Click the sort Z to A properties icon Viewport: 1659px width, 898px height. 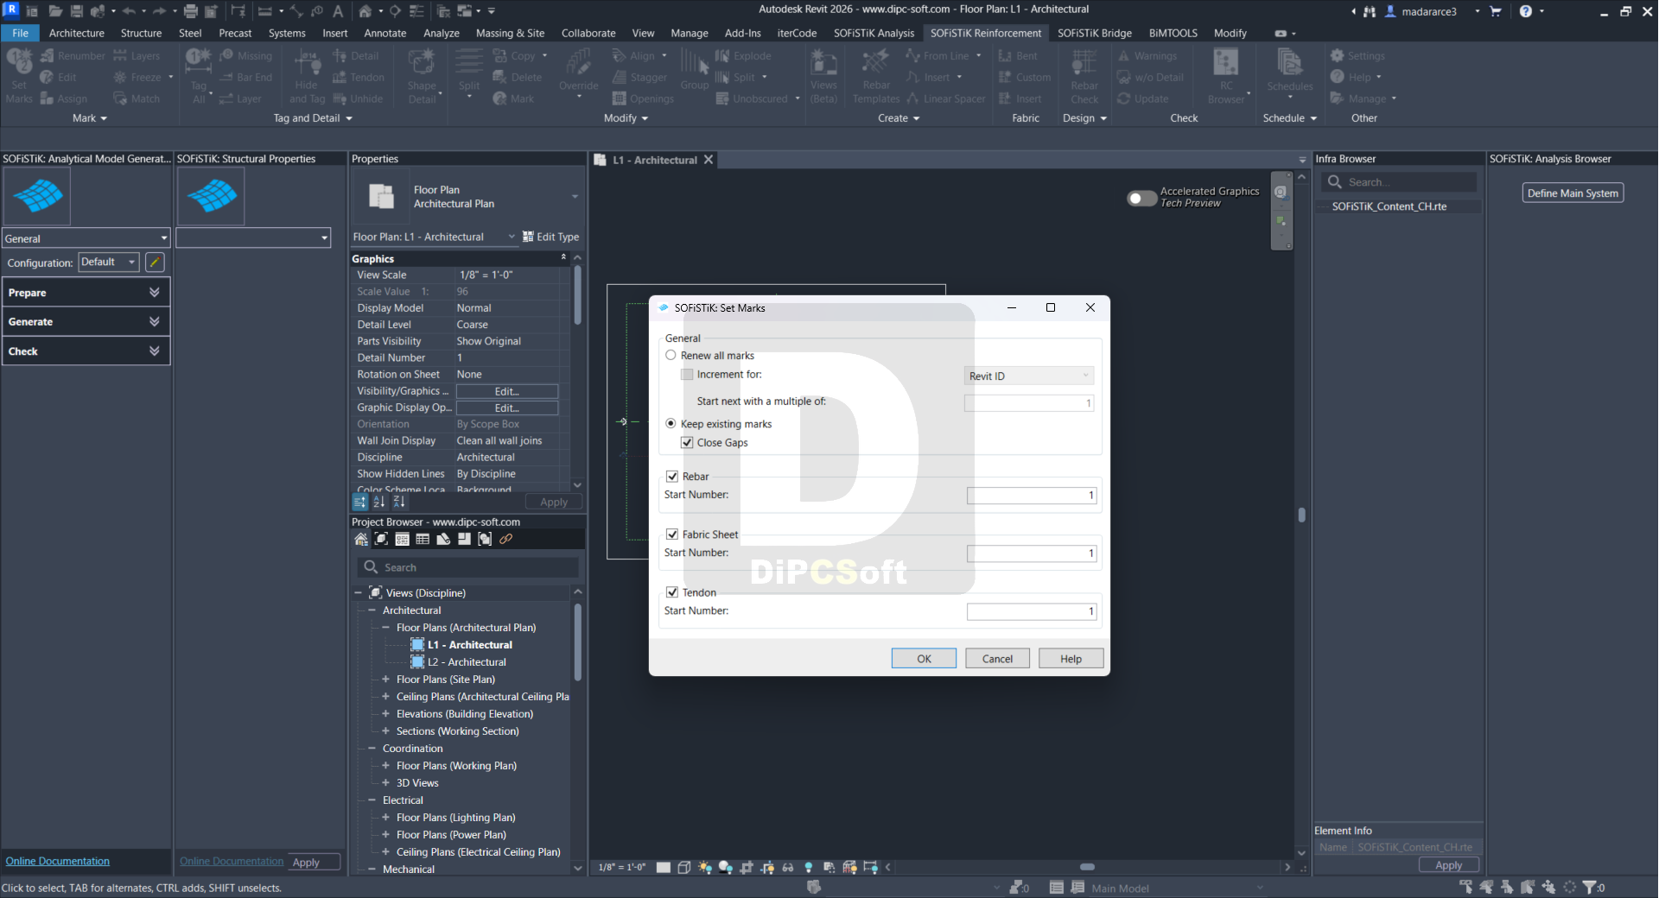pos(399,502)
